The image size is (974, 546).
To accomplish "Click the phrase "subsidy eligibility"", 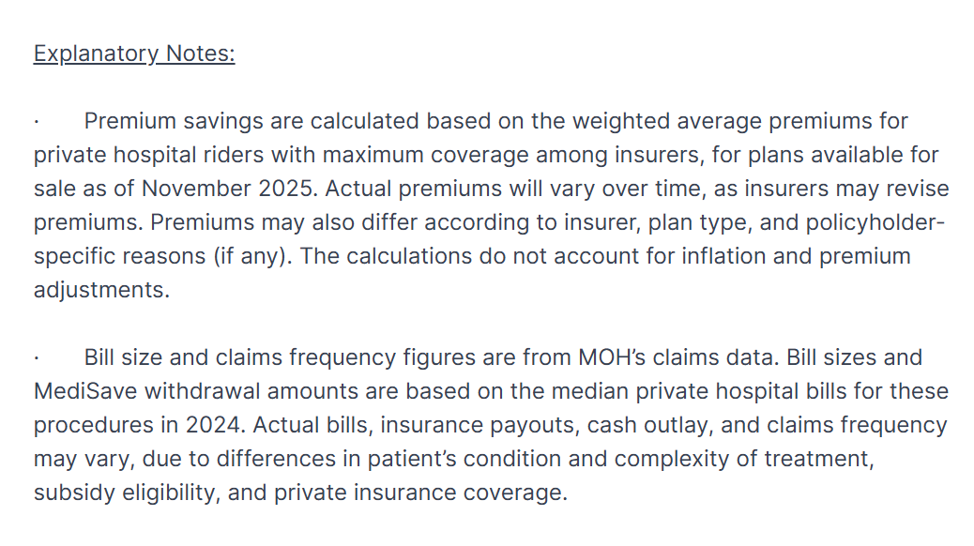I will tap(125, 493).
